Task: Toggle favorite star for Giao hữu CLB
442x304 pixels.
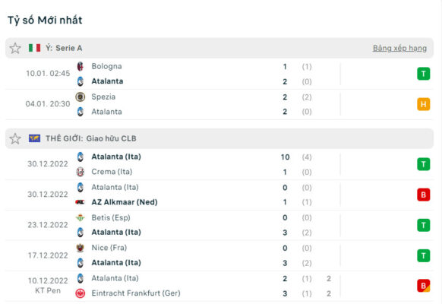Action: click(x=15, y=138)
